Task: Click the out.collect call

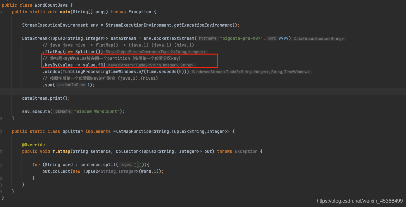Action: (56, 171)
